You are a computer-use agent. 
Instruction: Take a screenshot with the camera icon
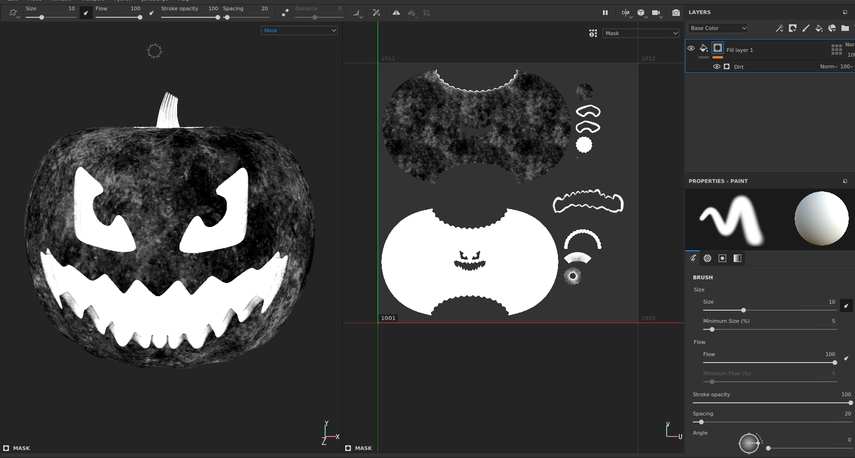coord(676,13)
